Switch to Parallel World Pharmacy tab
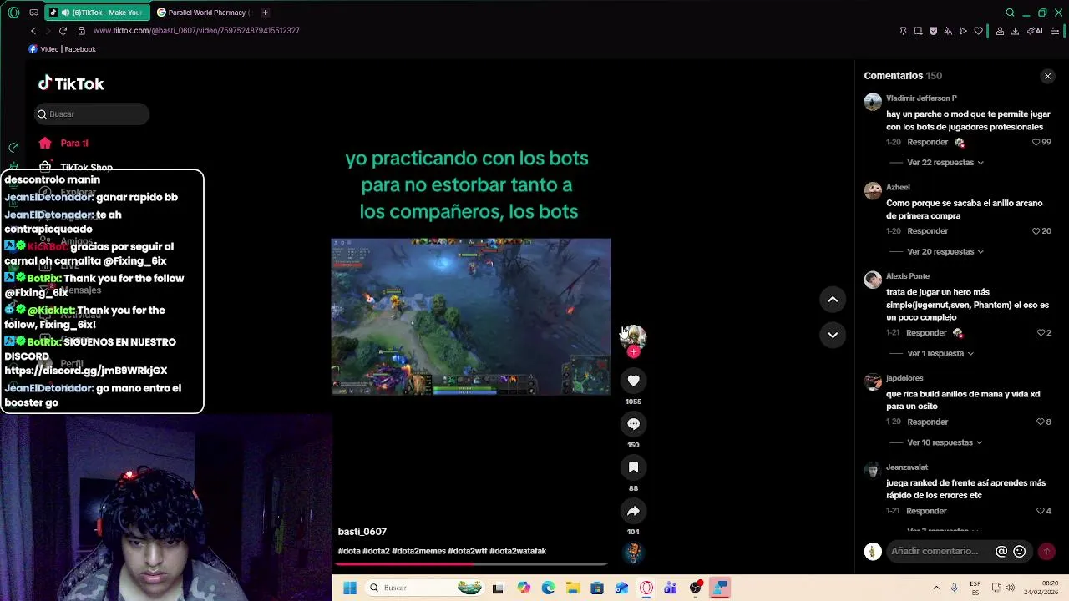 tap(205, 13)
